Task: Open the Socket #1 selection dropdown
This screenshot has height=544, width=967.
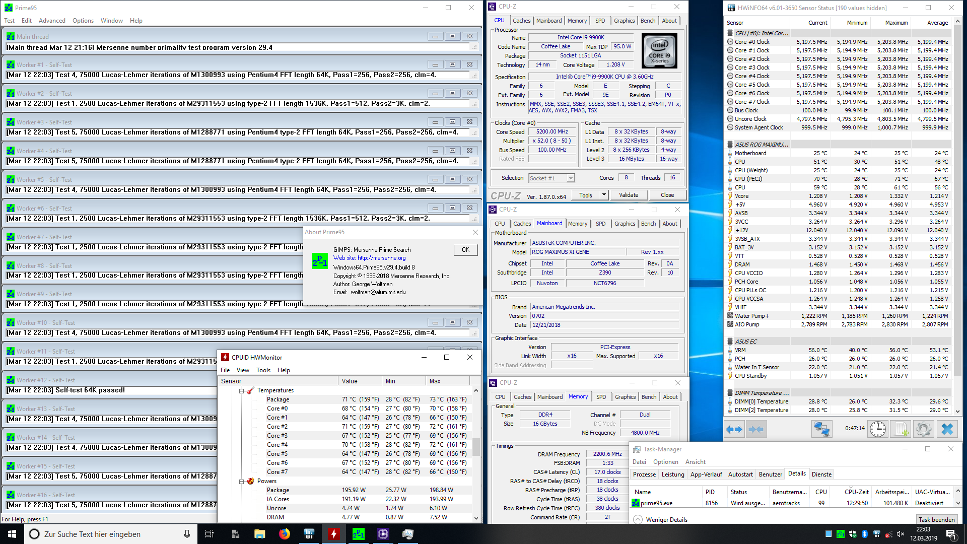Action: 570,178
